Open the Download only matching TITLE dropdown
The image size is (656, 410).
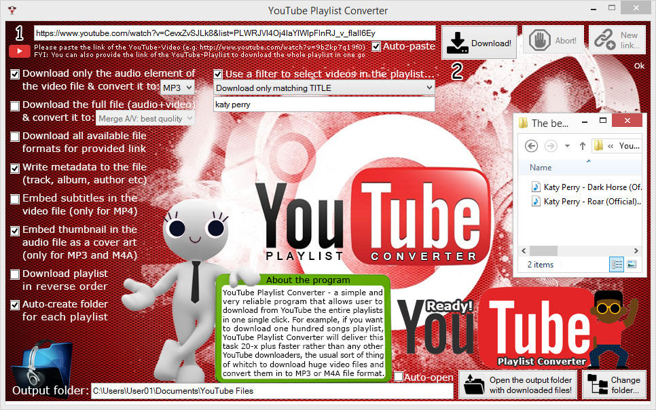(324, 88)
